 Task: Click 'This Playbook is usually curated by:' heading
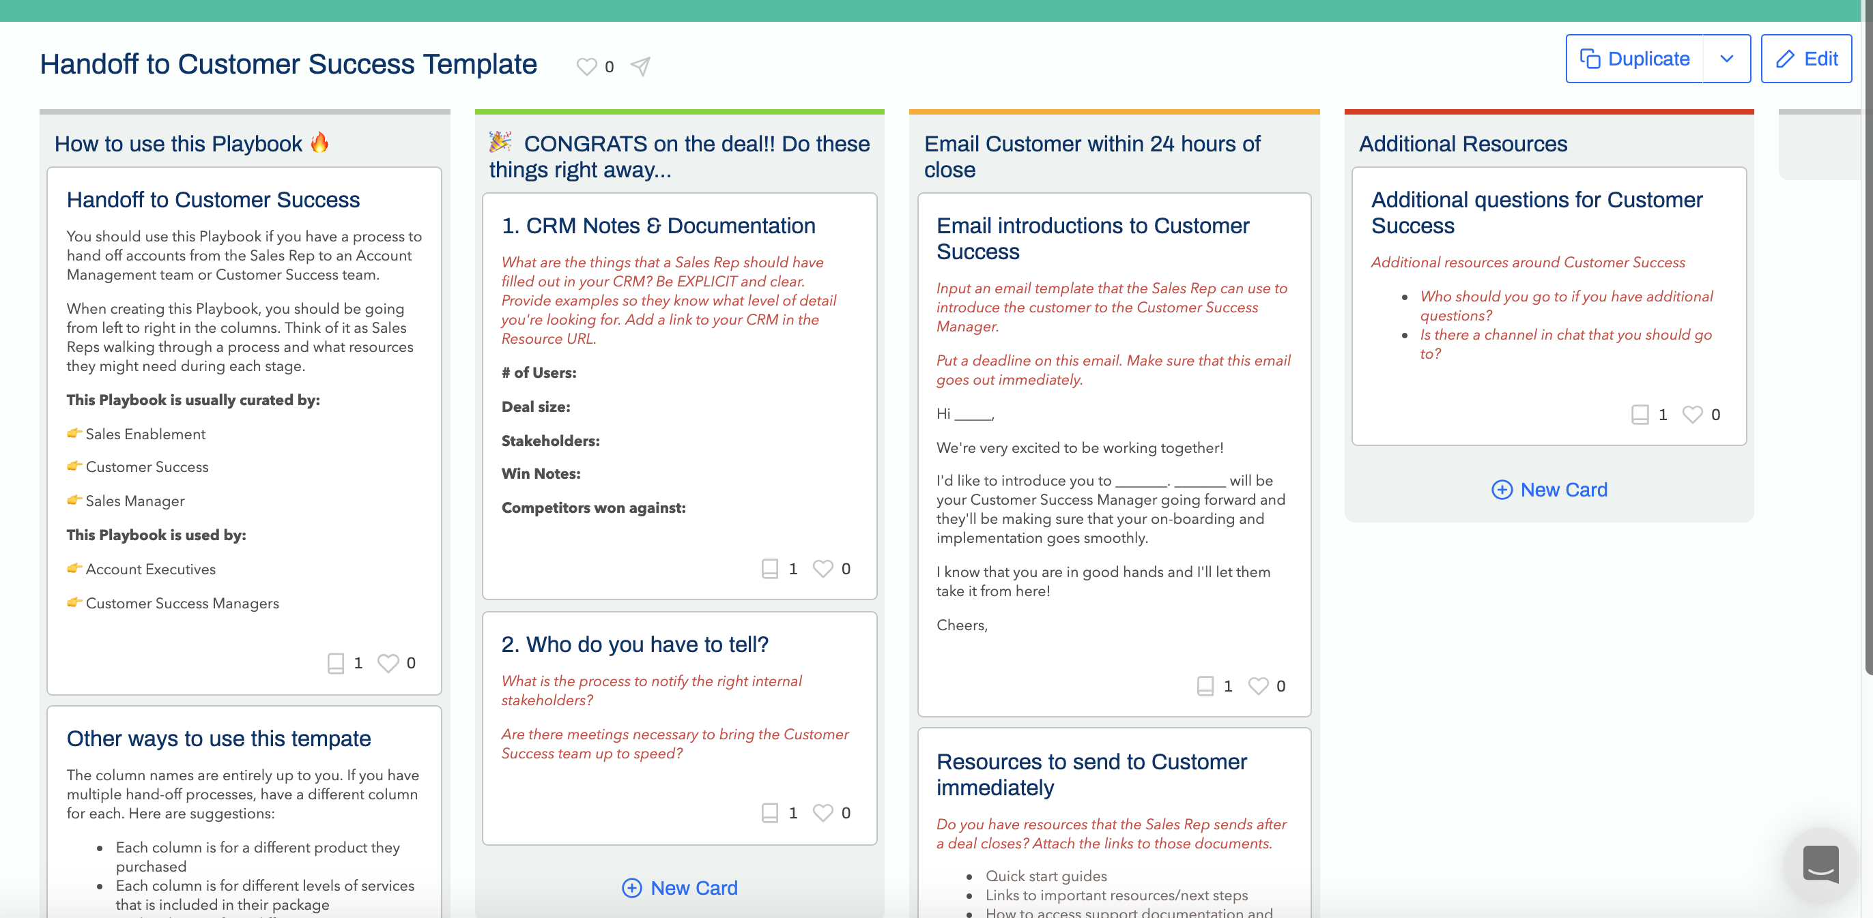click(193, 400)
